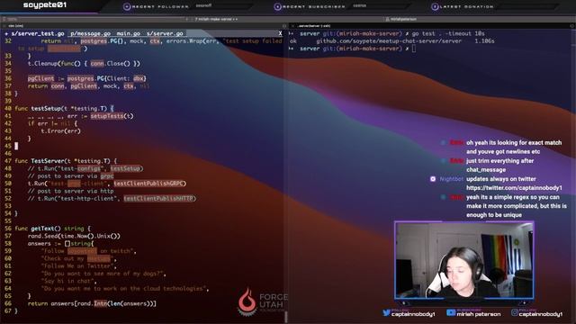The width and height of the screenshot is (576, 324).
Task: Click the captainnobody1 Twitter handle
Action: pyautogui.click(x=413, y=314)
